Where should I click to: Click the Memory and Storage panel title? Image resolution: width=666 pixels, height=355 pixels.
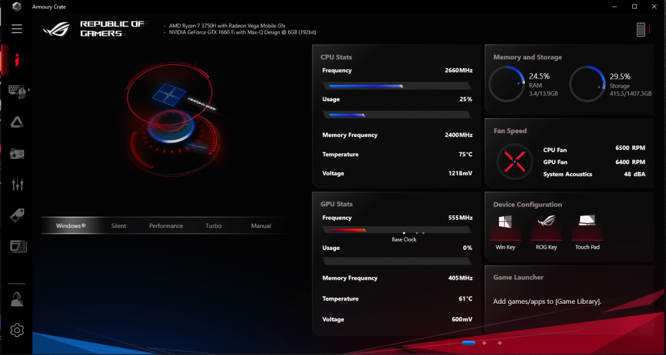(527, 57)
